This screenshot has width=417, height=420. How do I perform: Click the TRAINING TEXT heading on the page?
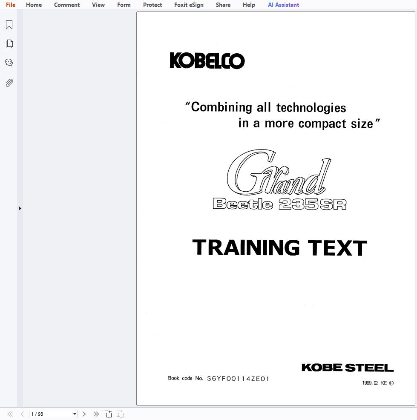pos(279,247)
